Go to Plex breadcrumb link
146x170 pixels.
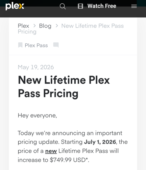point(23,26)
